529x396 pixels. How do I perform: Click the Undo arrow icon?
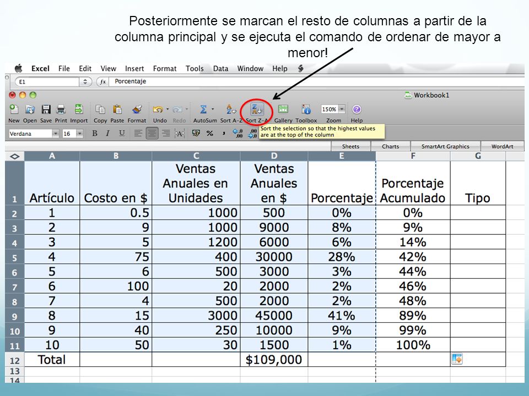pos(158,109)
